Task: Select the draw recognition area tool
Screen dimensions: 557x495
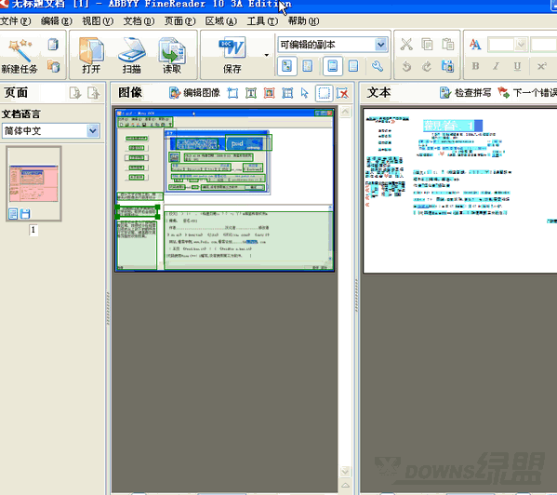Action: click(232, 93)
